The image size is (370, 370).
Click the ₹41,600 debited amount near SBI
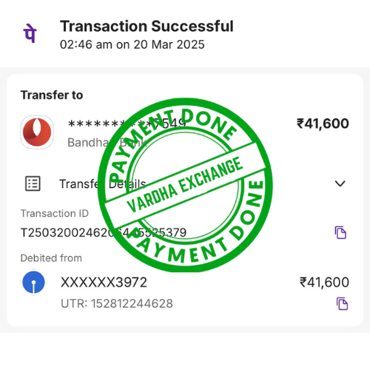click(x=324, y=283)
